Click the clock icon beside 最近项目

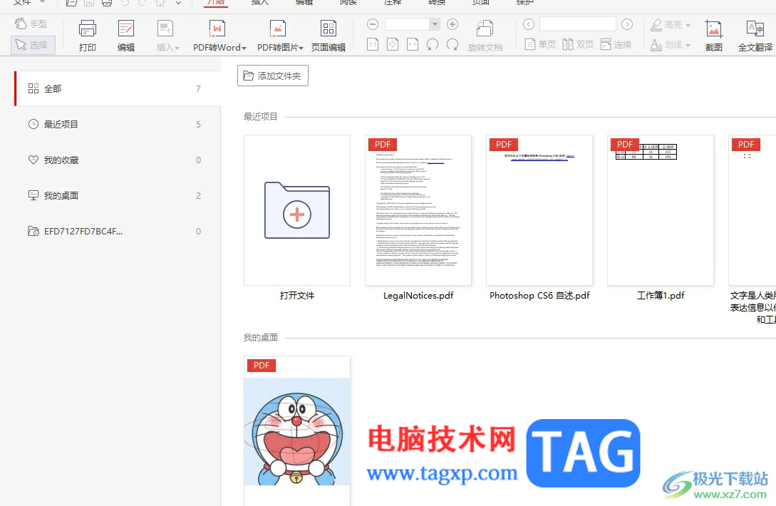[33, 124]
